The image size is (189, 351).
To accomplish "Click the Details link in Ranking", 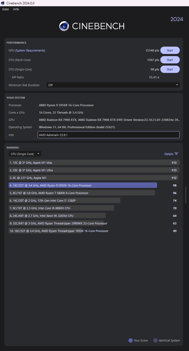I will tap(169, 154).
